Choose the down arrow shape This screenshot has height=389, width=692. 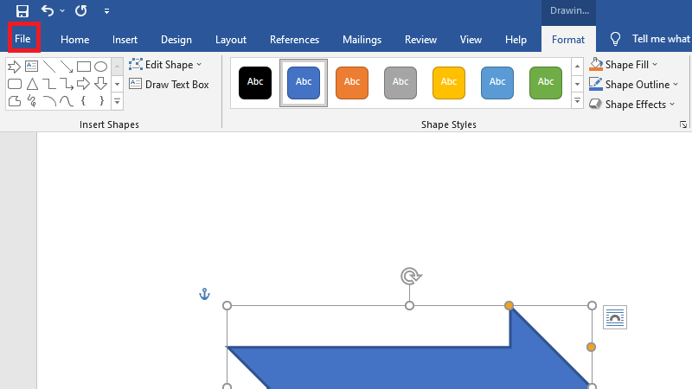[x=100, y=84]
